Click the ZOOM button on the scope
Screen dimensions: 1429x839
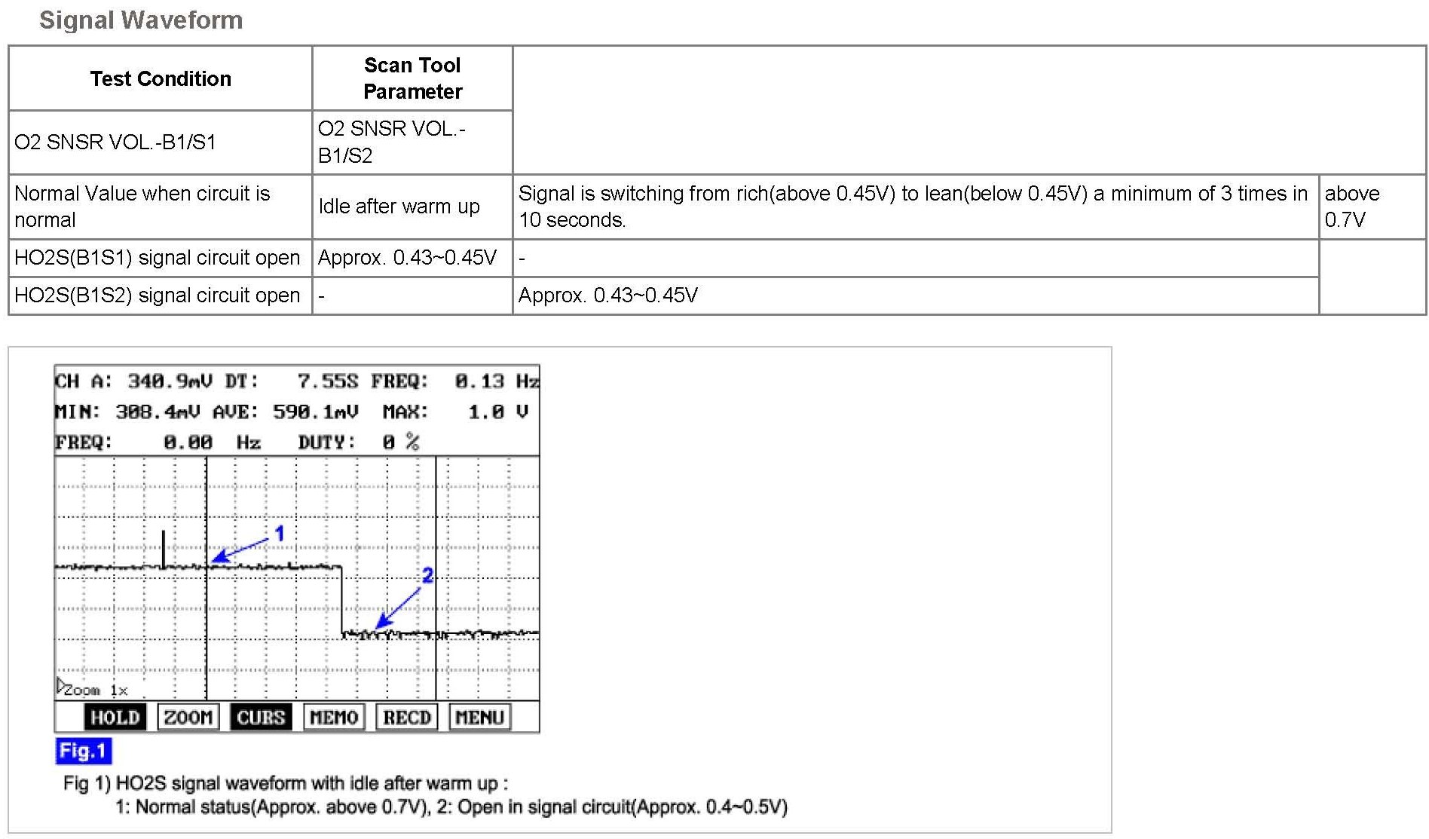[188, 717]
